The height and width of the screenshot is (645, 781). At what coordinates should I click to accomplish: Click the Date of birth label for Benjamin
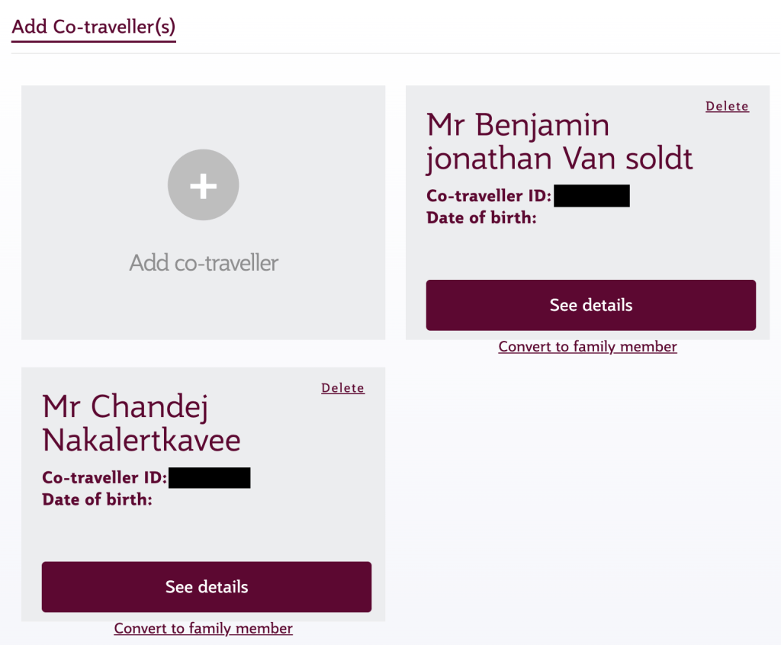coord(481,218)
